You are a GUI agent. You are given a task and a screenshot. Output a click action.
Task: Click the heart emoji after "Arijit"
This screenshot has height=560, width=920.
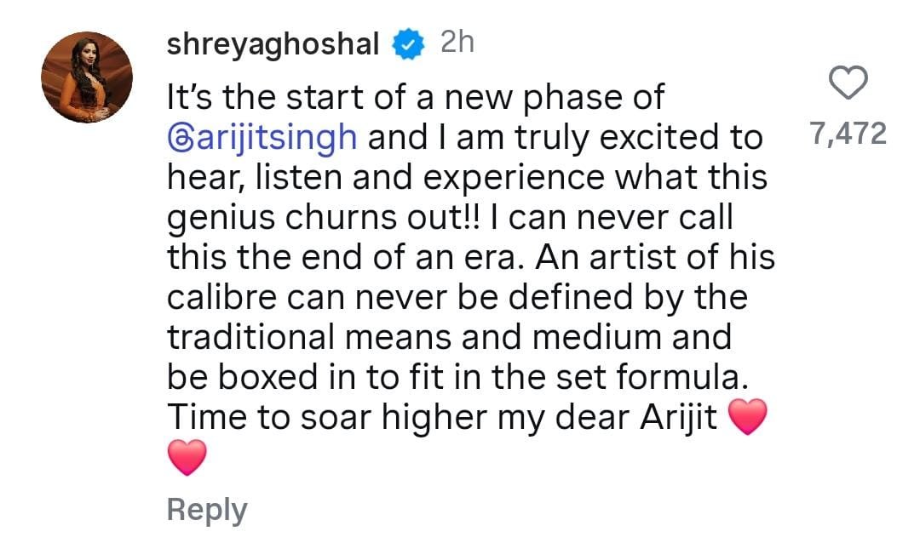pos(750,419)
